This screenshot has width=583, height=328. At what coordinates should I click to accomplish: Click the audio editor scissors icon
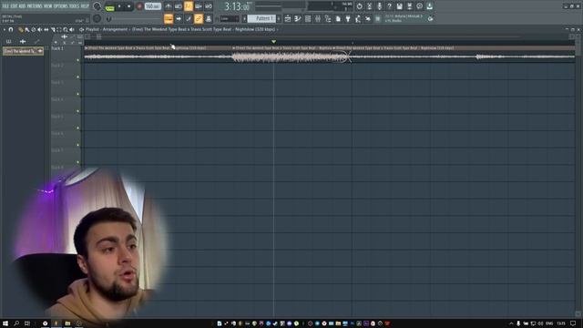(x=369, y=6)
